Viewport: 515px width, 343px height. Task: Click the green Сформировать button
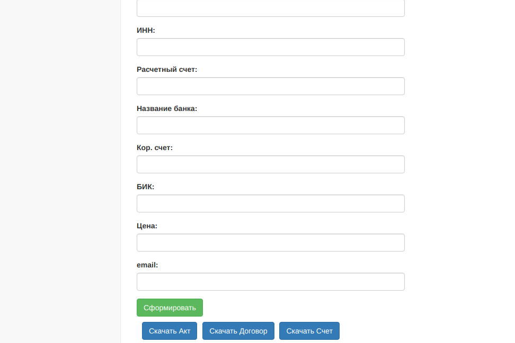(x=170, y=308)
